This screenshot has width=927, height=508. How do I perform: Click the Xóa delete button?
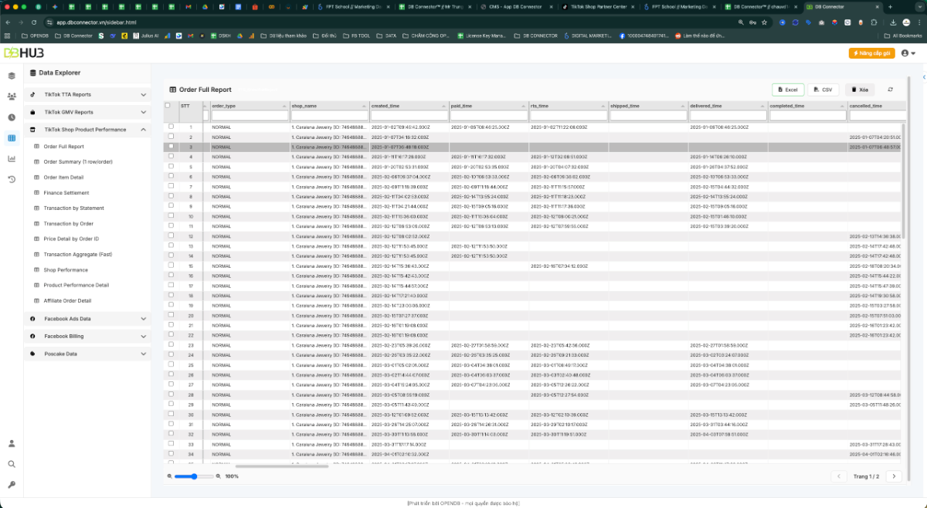[x=861, y=90]
